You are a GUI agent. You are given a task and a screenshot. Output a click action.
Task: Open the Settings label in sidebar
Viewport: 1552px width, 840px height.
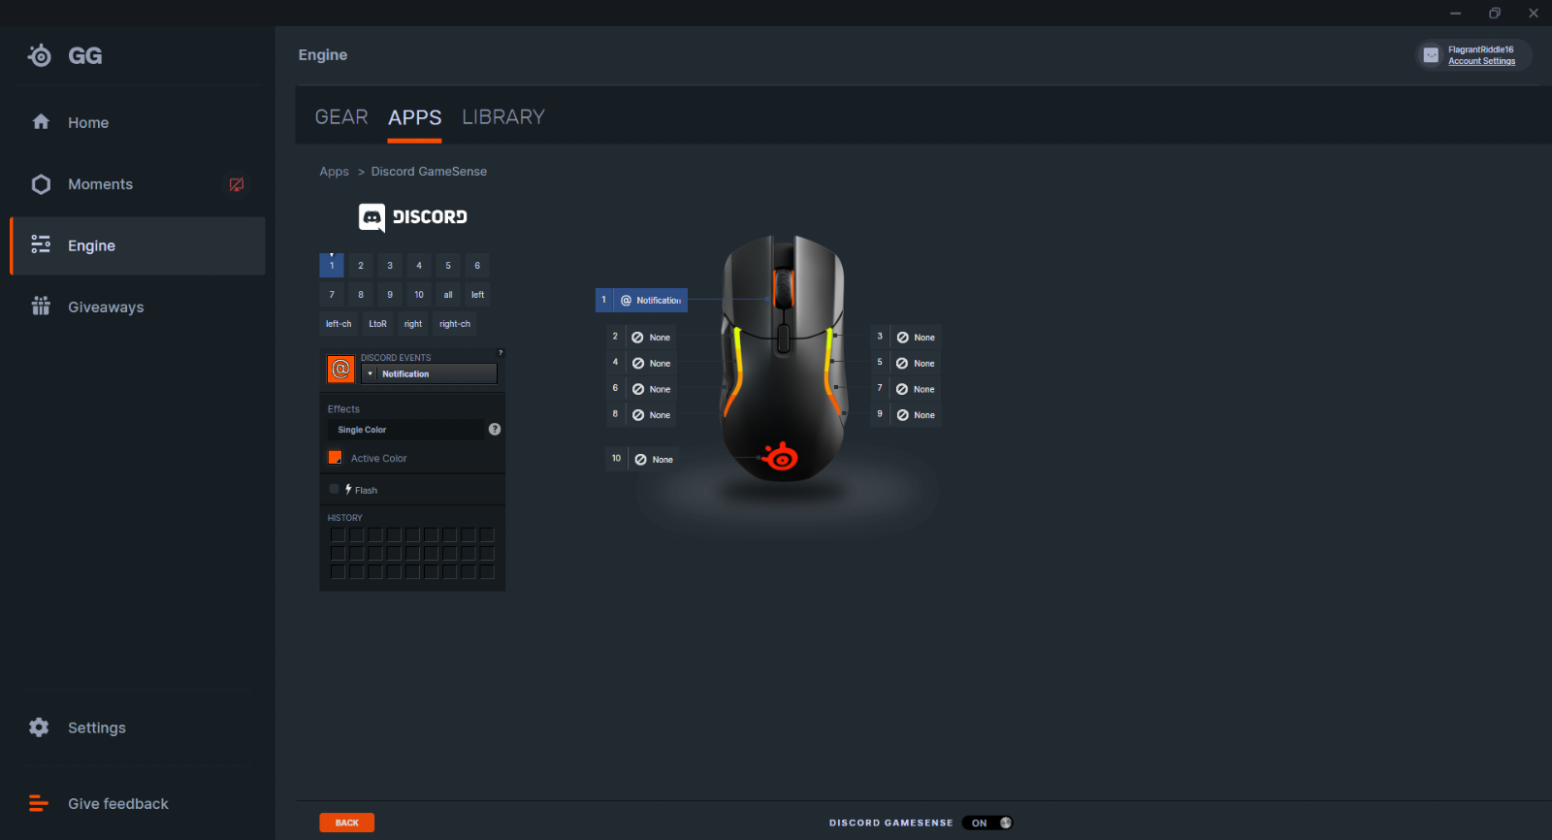[x=97, y=727]
